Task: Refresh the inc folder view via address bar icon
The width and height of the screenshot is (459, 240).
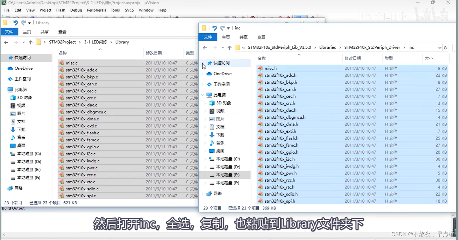Action: point(445,47)
